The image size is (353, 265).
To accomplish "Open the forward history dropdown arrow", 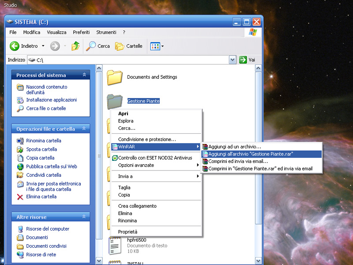I will (x=65, y=46).
